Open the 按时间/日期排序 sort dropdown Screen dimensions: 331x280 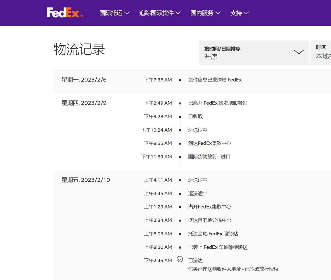click(x=254, y=53)
